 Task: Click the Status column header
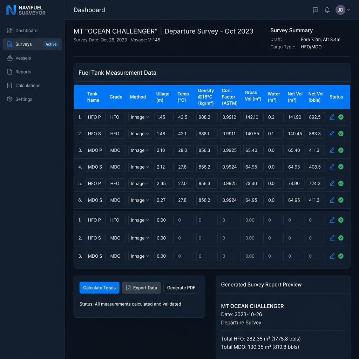(x=336, y=97)
